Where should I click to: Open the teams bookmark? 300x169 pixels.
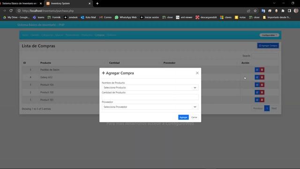38,17
